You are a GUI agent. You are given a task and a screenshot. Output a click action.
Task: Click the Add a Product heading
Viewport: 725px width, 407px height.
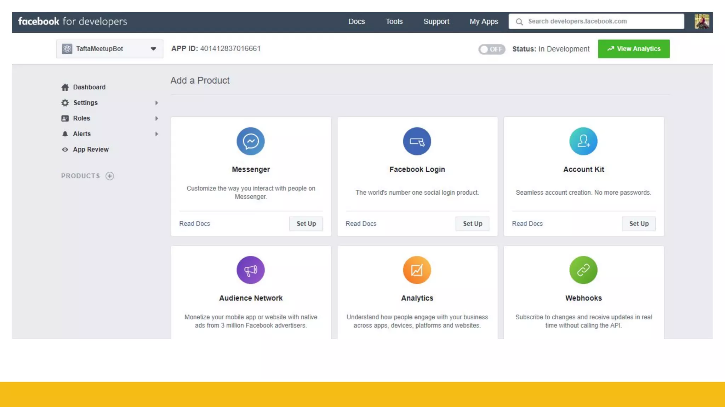pos(200,81)
